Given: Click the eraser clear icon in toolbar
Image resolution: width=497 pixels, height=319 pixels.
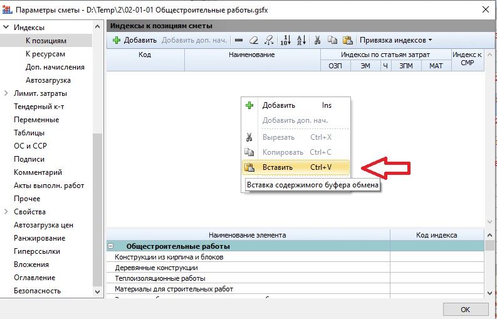Looking at the screenshot, I should click(x=253, y=40).
